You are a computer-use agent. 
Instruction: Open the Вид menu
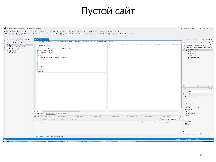coord(18,31)
